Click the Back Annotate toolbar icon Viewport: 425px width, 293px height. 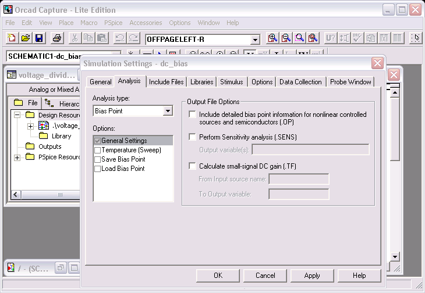click(344, 38)
